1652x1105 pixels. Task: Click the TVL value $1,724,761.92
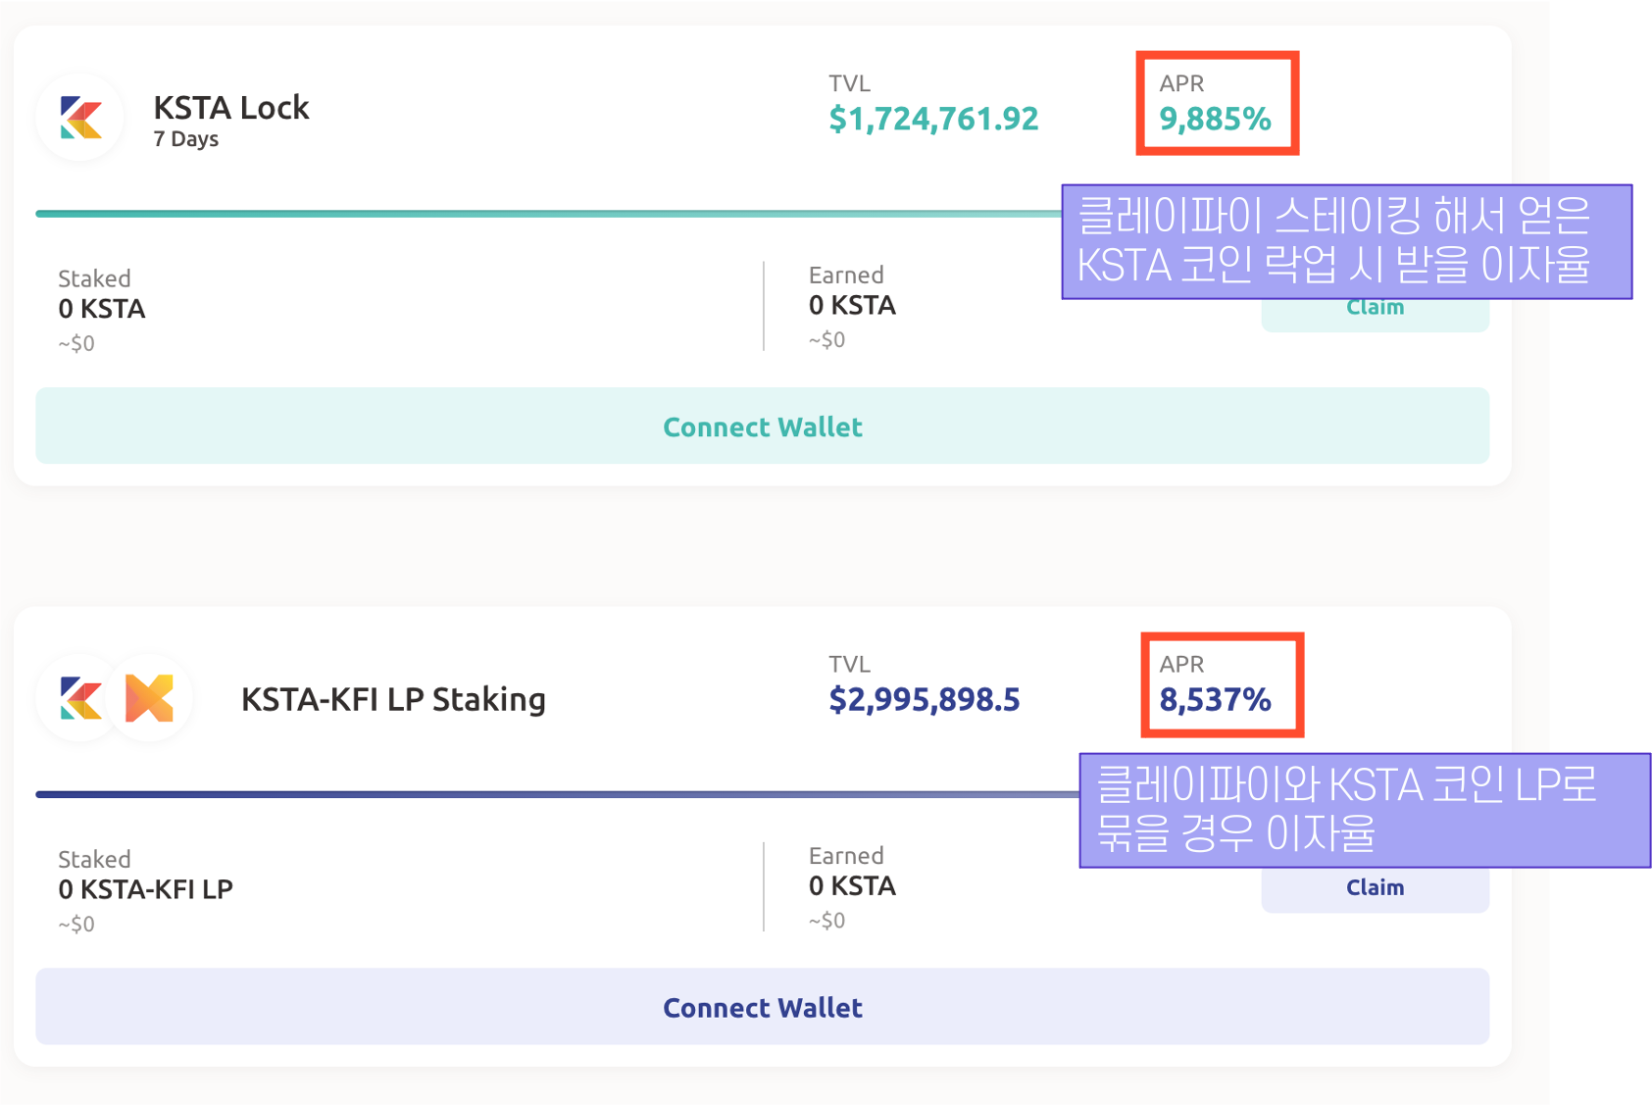point(933,119)
